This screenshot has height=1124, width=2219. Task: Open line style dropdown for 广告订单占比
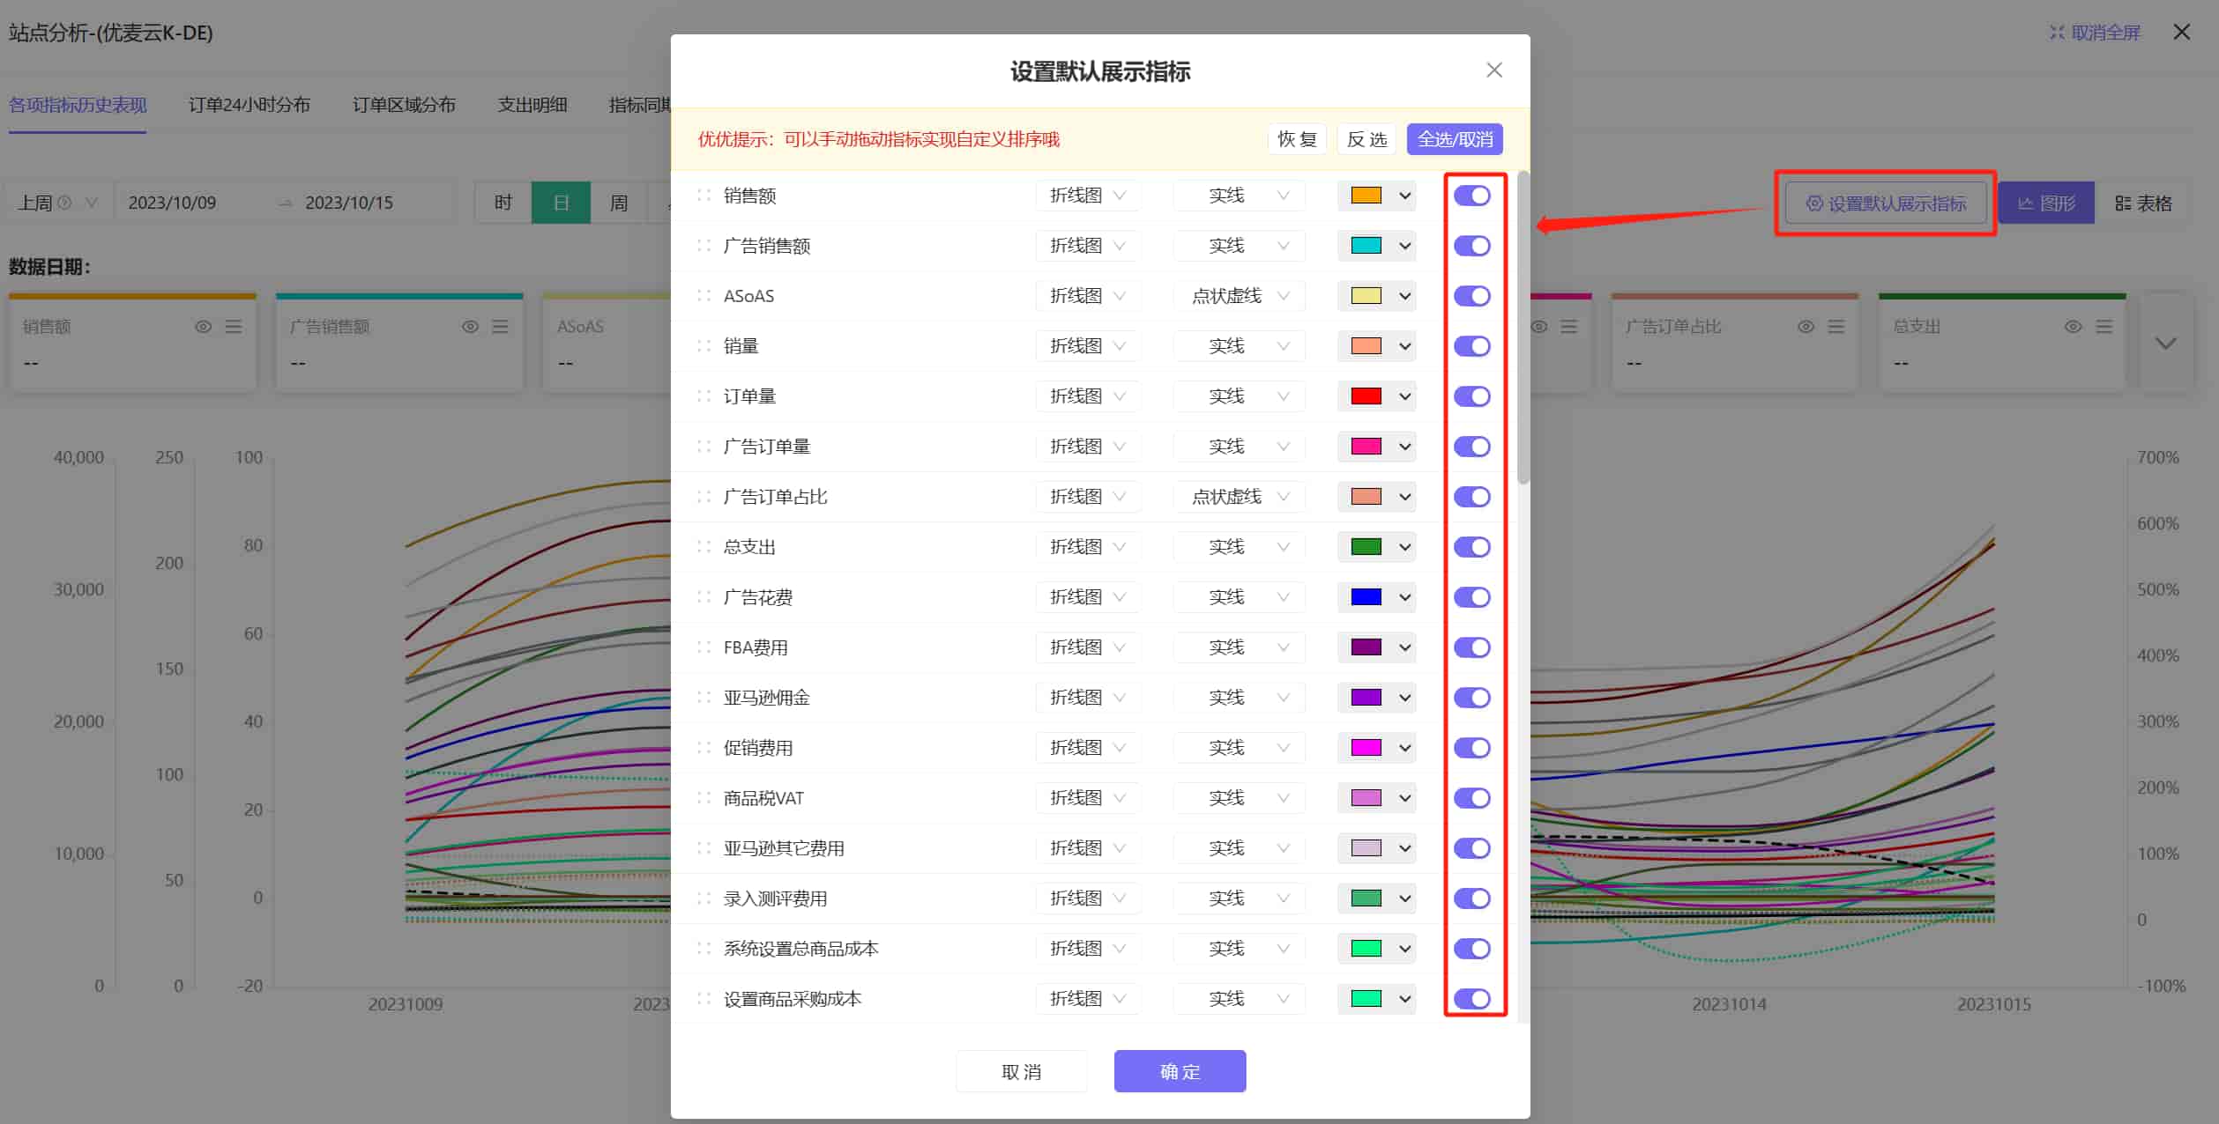(1239, 497)
